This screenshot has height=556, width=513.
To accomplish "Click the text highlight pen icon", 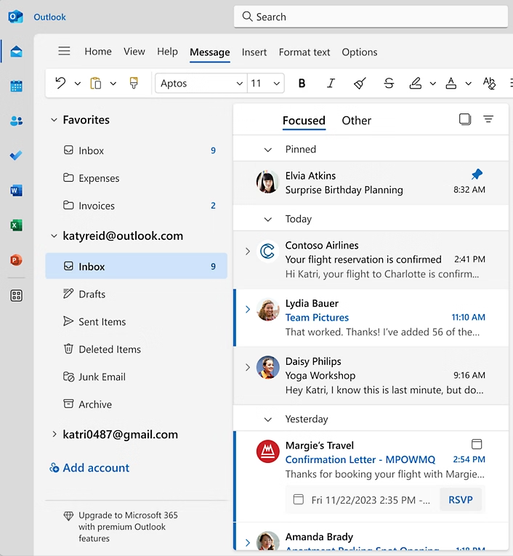I will (416, 84).
